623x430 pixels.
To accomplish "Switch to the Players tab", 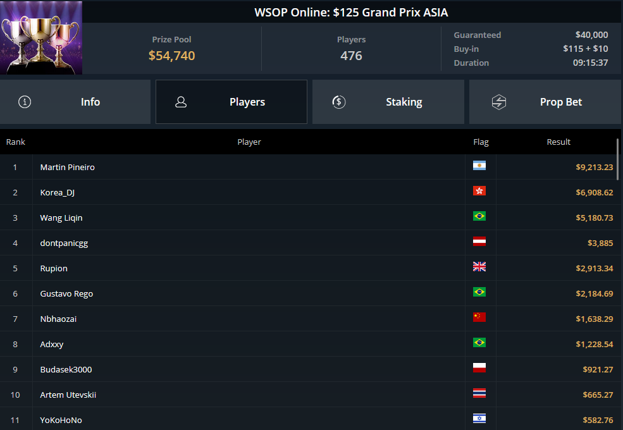I will tap(231, 102).
